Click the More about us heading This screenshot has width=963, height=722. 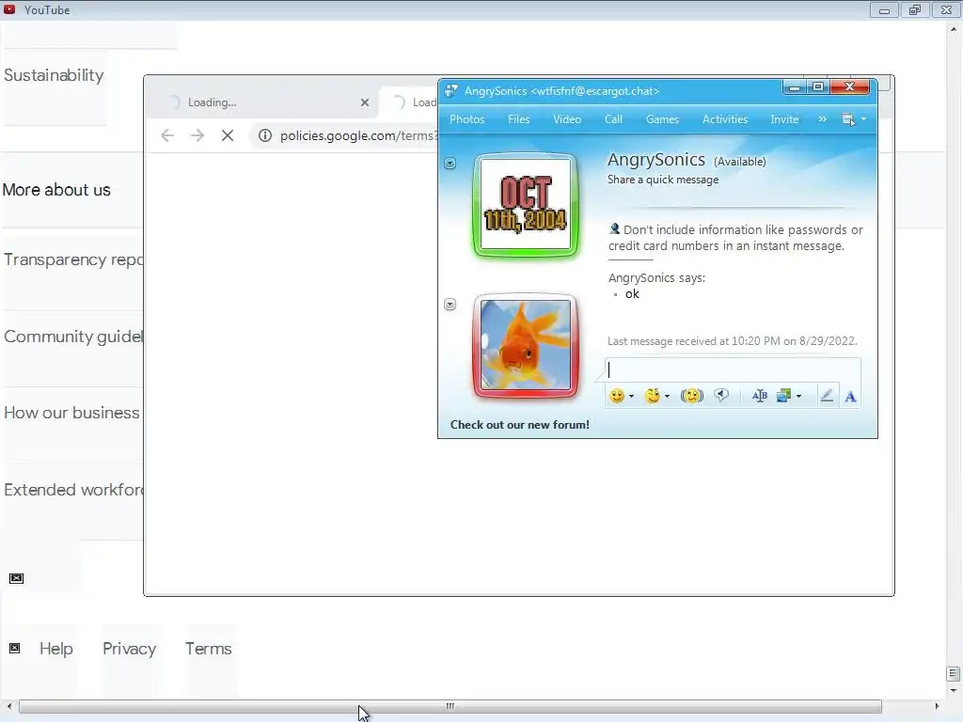click(56, 190)
